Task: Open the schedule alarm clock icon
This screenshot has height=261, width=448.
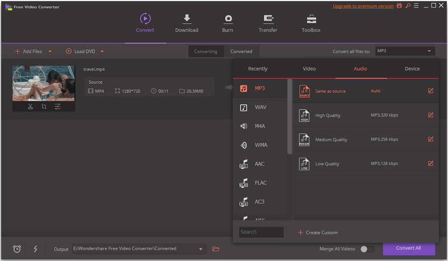Action: 17,249
